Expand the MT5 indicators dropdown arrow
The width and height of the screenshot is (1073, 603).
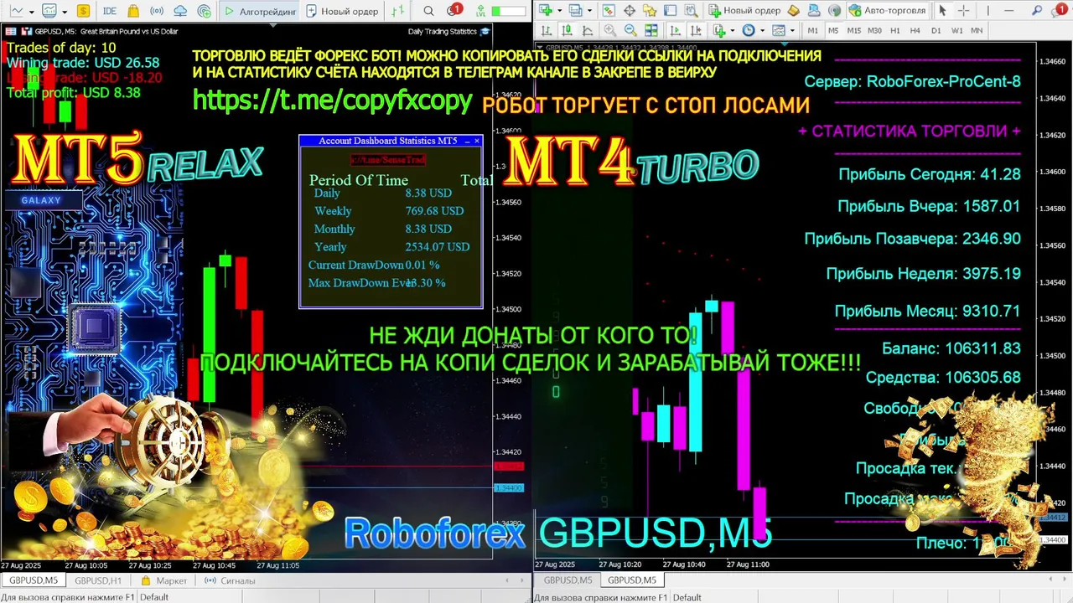[x=65, y=12]
